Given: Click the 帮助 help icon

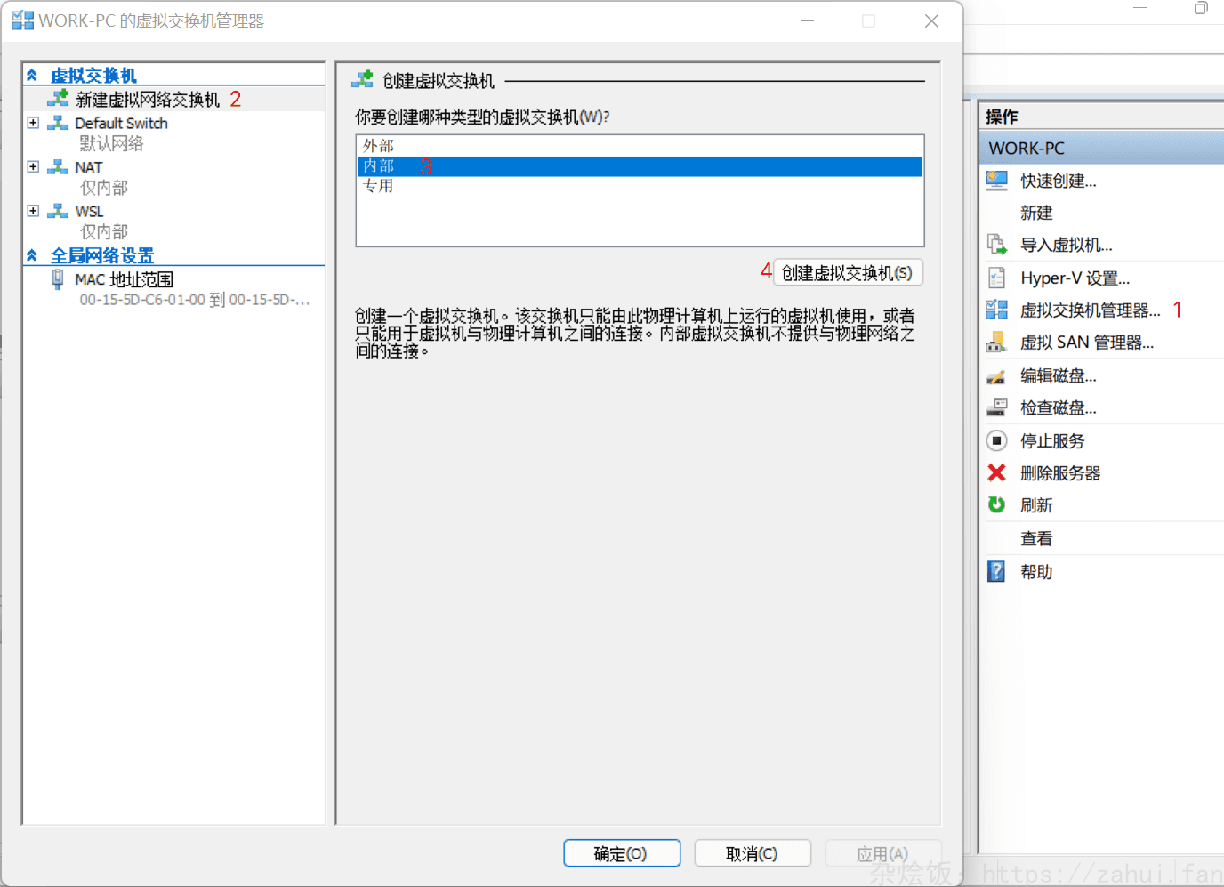Looking at the screenshot, I should pyautogui.click(x=996, y=572).
